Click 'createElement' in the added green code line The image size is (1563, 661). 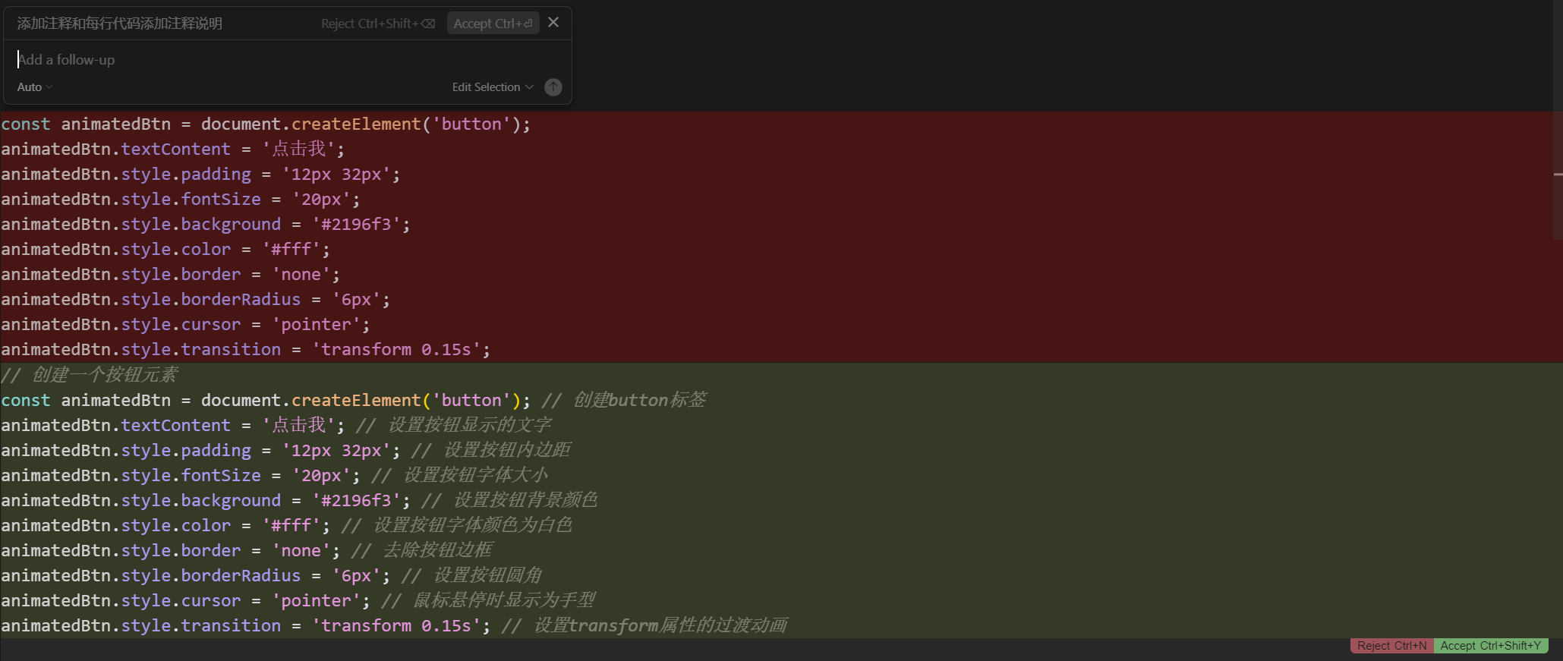(x=355, y=401)
